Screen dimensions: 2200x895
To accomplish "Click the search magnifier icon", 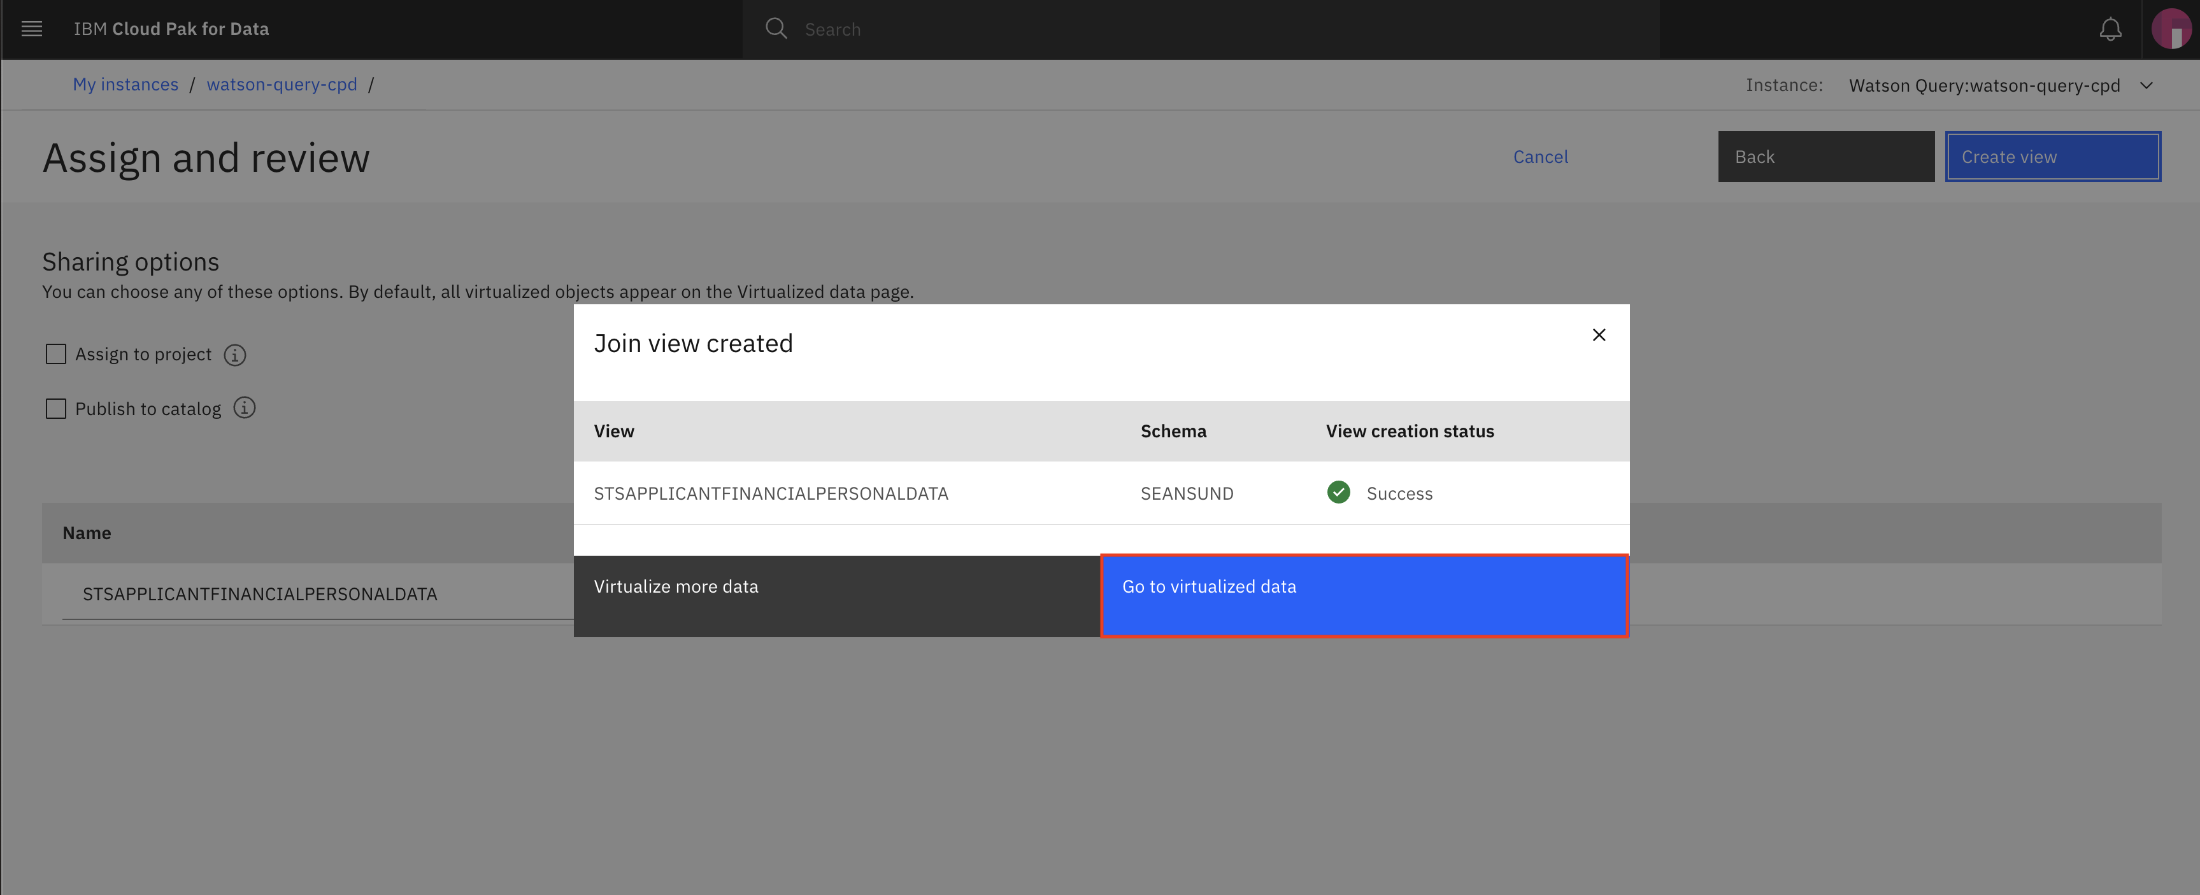I will pyautogui.click(x=776, y=27).
